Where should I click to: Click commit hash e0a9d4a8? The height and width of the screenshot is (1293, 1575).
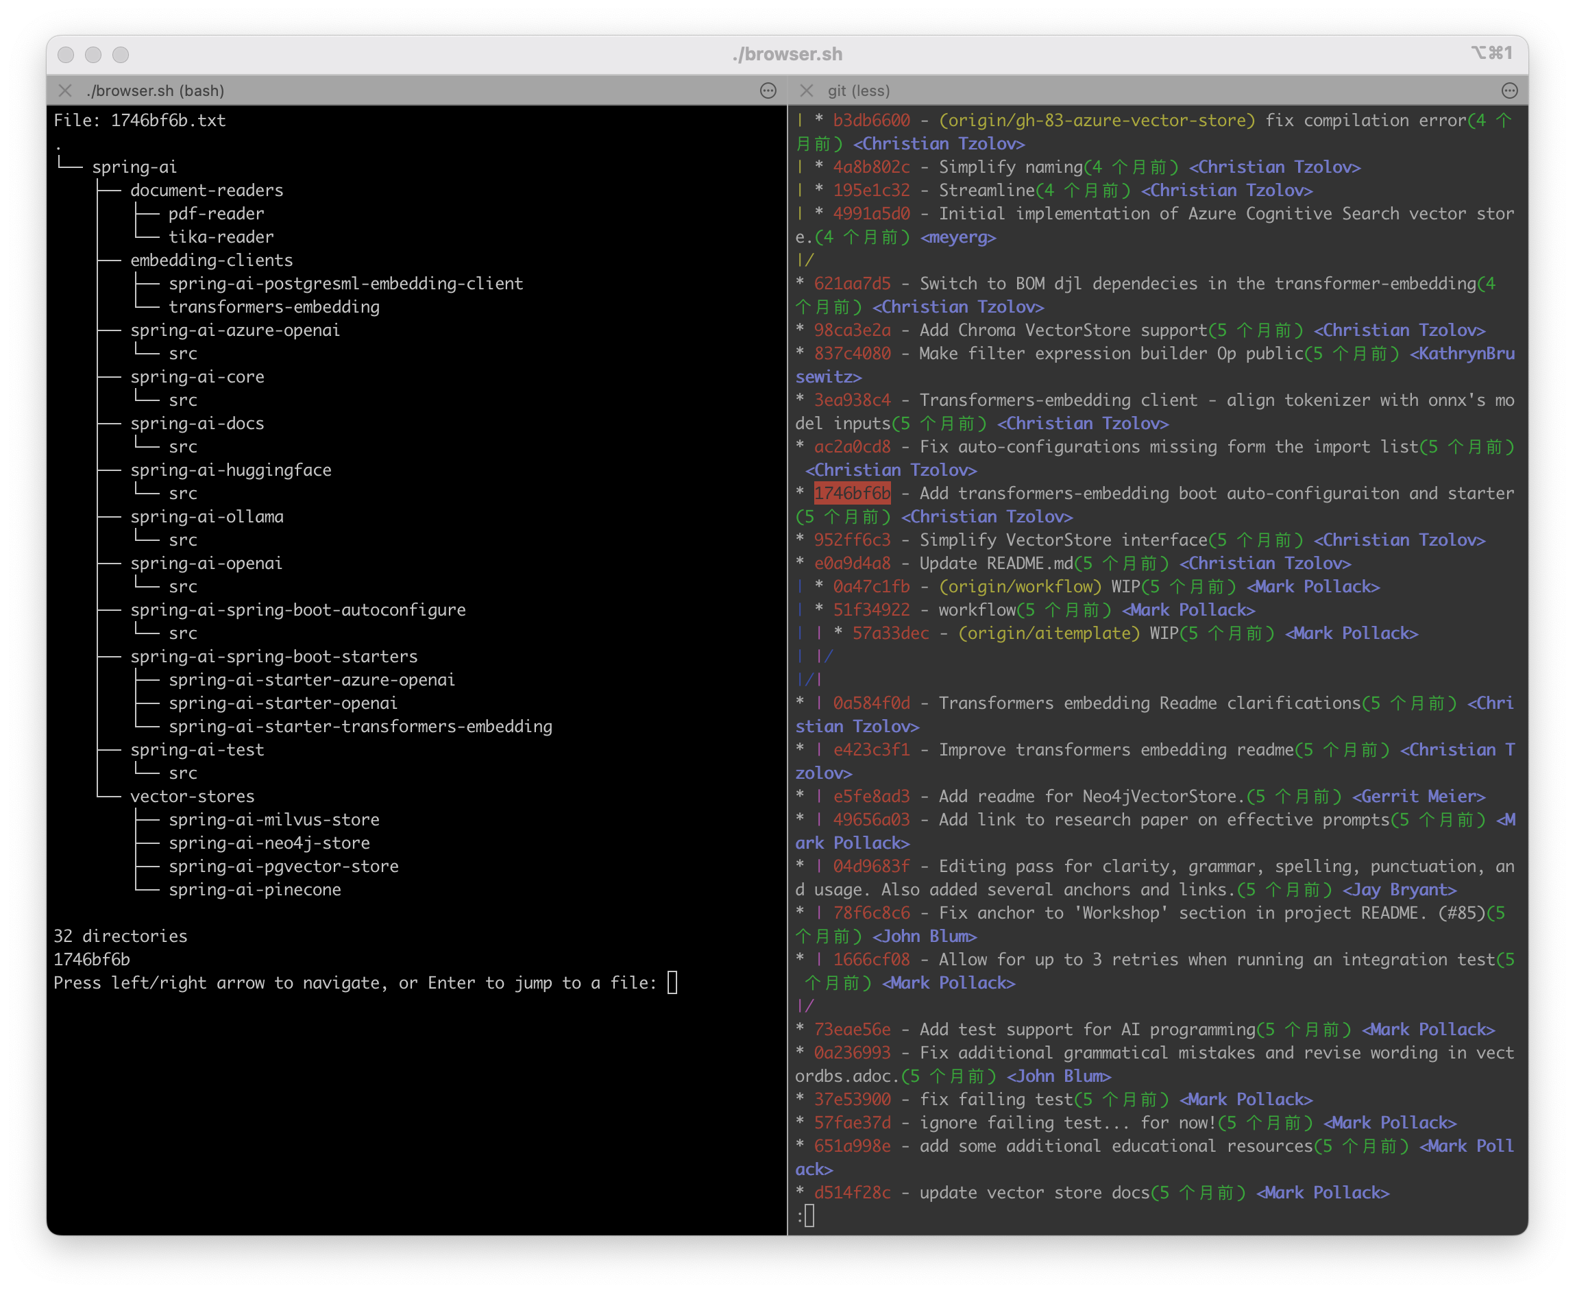852,563
